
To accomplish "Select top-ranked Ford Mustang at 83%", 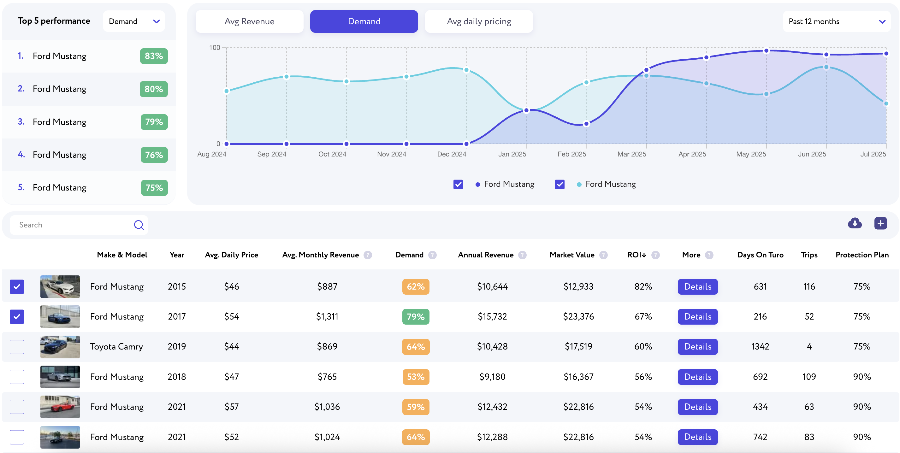I will tap(89, 56).
